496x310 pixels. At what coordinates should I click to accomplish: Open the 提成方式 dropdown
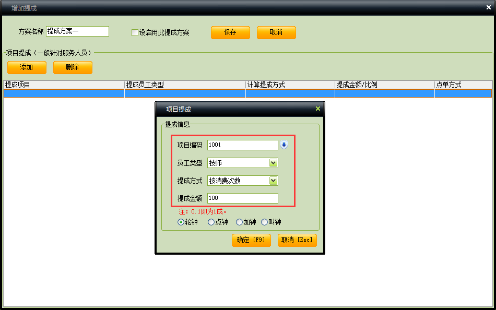(x=273, y=181)
